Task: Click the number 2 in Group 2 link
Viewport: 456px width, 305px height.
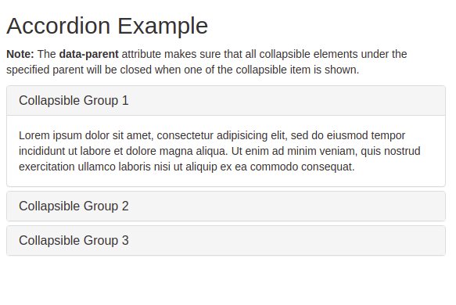Action: (125, 206)
